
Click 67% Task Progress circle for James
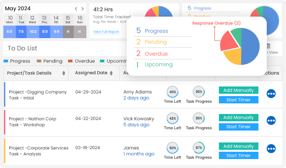pos(199,147)
